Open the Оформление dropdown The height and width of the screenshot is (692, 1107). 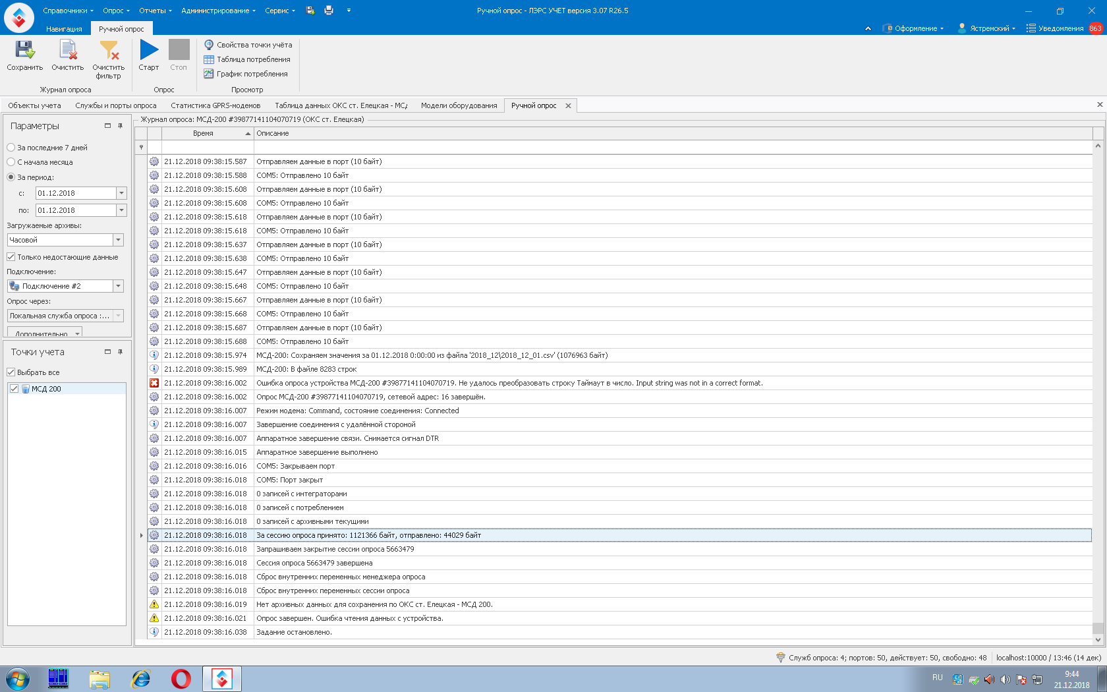tap(913, 28)
